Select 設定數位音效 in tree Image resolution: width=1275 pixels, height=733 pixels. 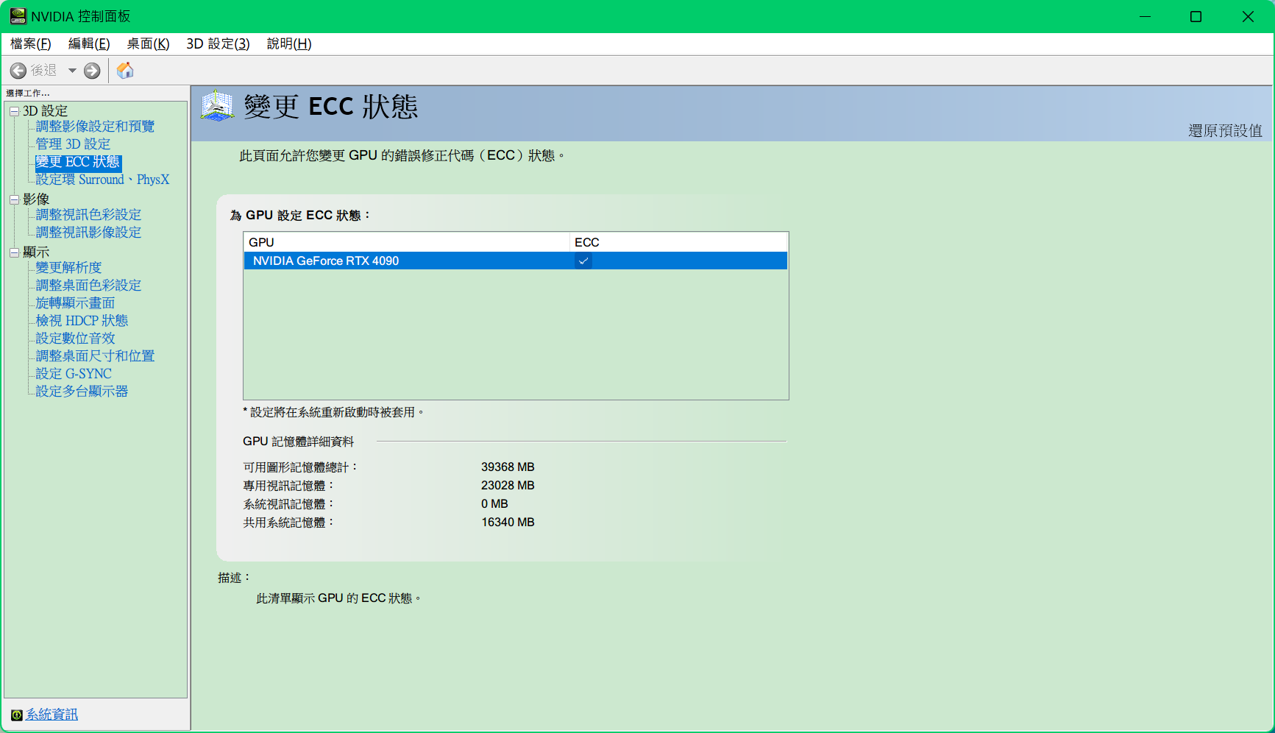pos(75,339)
